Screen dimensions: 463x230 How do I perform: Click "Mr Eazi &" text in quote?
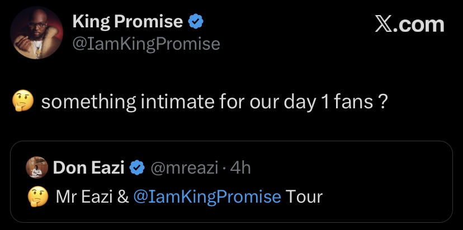point(92,197)
